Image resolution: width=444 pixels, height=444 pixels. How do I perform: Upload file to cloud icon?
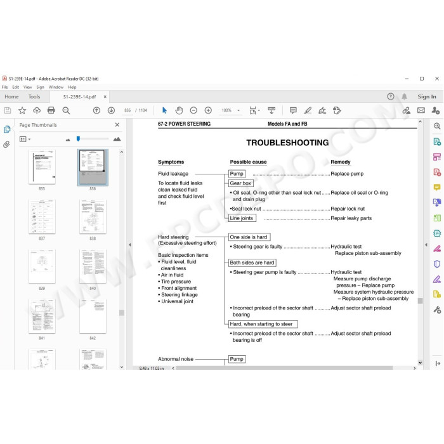(37, 110)
